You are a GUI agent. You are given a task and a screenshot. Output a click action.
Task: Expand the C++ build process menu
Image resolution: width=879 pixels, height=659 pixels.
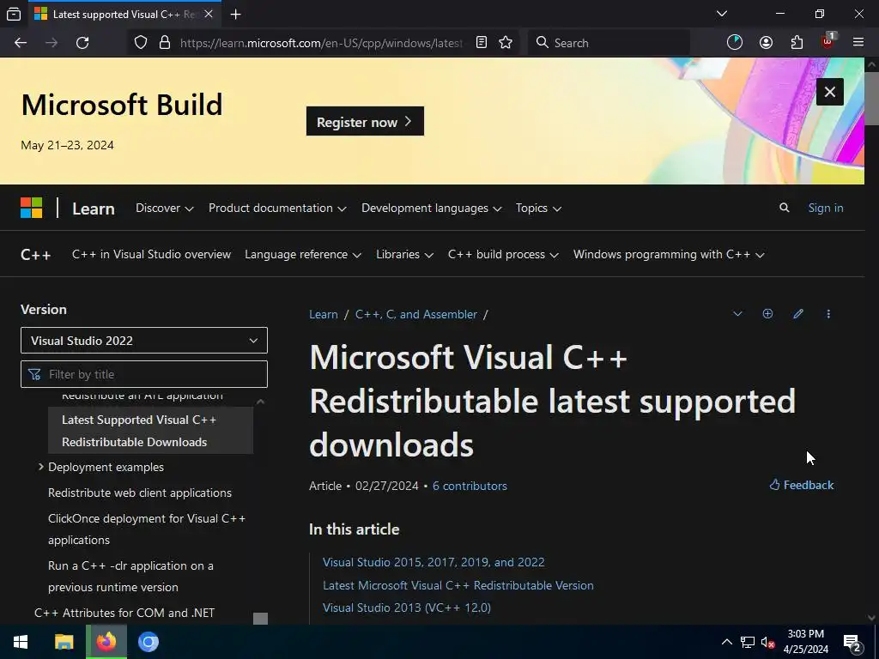click(503, 254)
